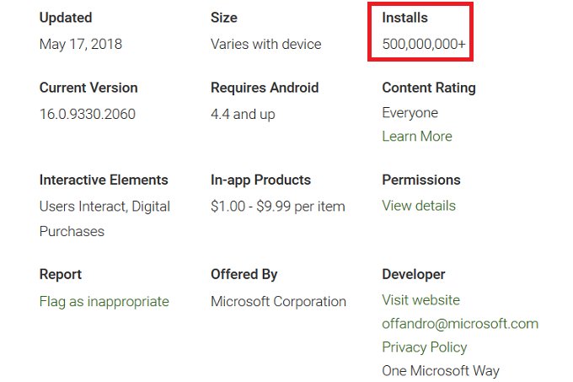Open the View details permissions link

tap(419, 206)
